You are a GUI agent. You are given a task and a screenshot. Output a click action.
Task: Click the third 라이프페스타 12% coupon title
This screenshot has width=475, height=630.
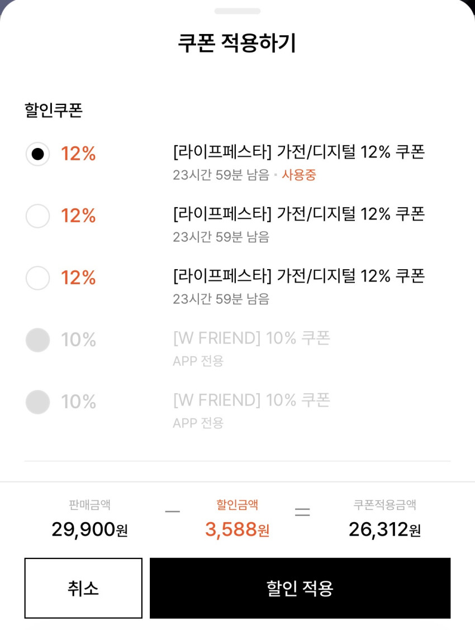click(x=299, y=275)
